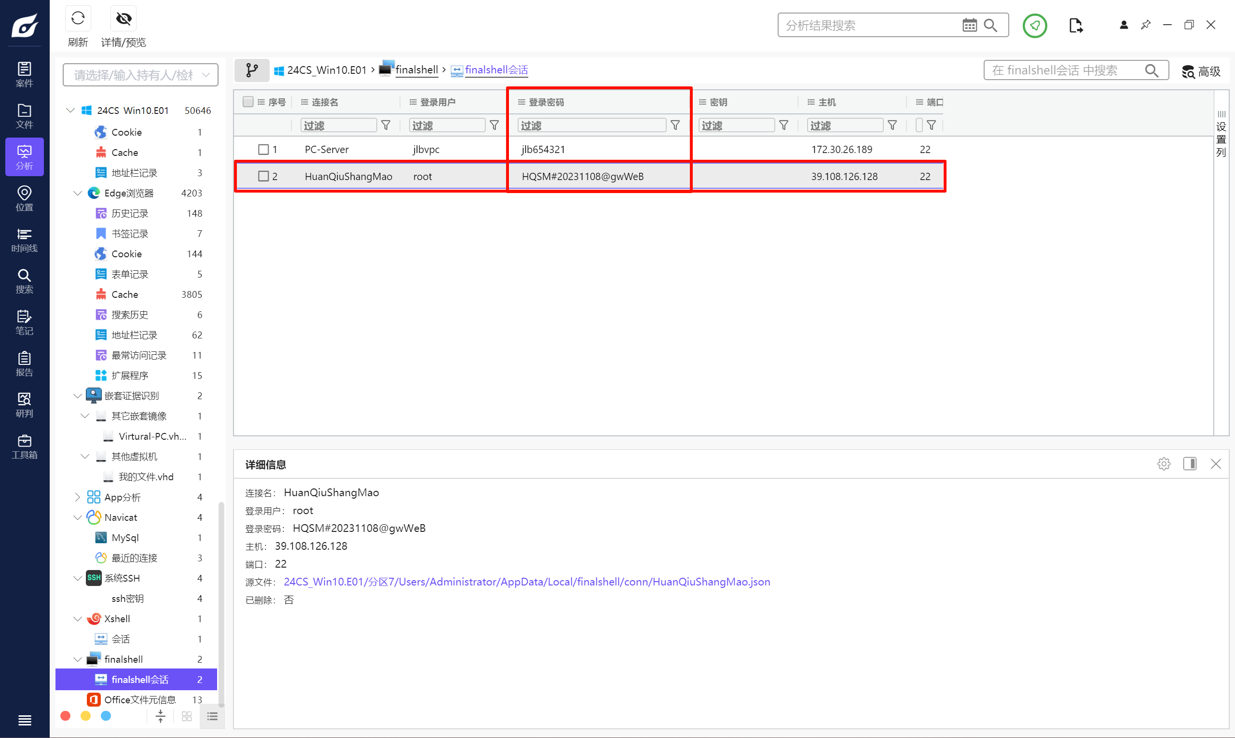Click the magnifier in 分析结果搜索 box
The height and width of the screenshot is (738, 1235).
tap(990, 25)
